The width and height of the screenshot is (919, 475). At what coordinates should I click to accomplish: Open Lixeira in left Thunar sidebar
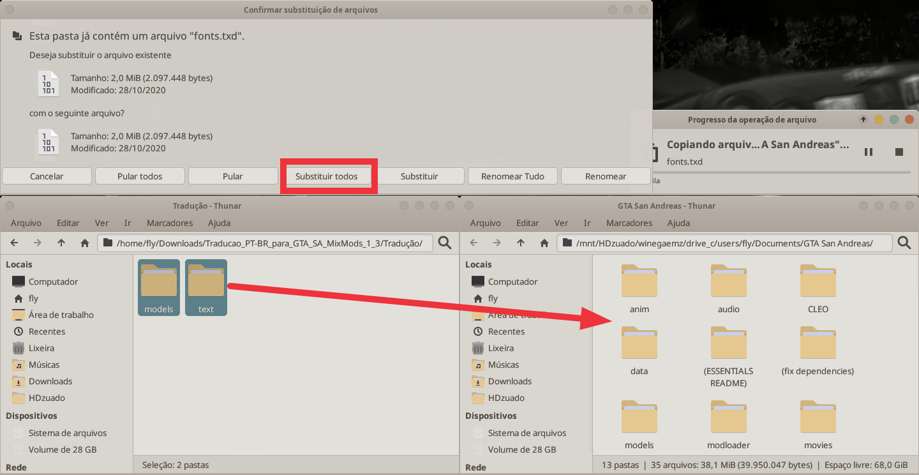point(41,348)
